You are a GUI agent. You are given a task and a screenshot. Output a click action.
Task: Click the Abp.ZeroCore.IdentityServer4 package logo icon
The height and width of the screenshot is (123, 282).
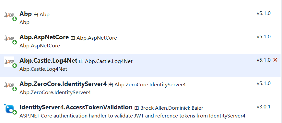click(9, 85)
